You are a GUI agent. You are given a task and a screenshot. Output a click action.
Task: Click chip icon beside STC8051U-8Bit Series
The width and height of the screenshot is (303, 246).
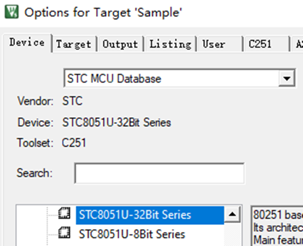click(x=64, y=232)
